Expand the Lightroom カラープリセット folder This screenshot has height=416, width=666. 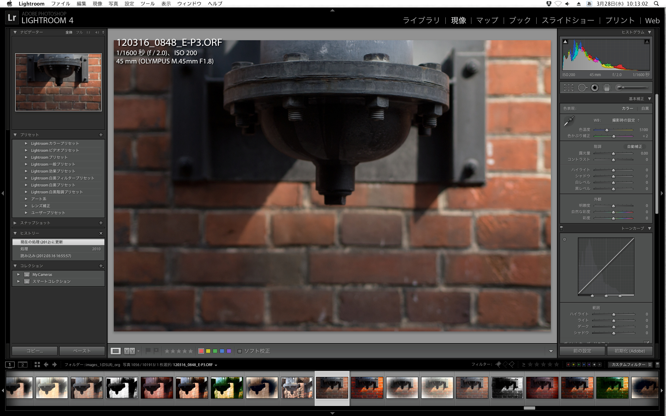26,144
